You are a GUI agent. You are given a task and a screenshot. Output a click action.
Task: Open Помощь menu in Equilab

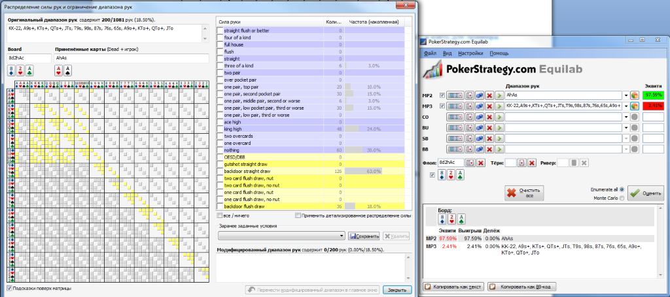pyautogui.click(x=499, y=54)
